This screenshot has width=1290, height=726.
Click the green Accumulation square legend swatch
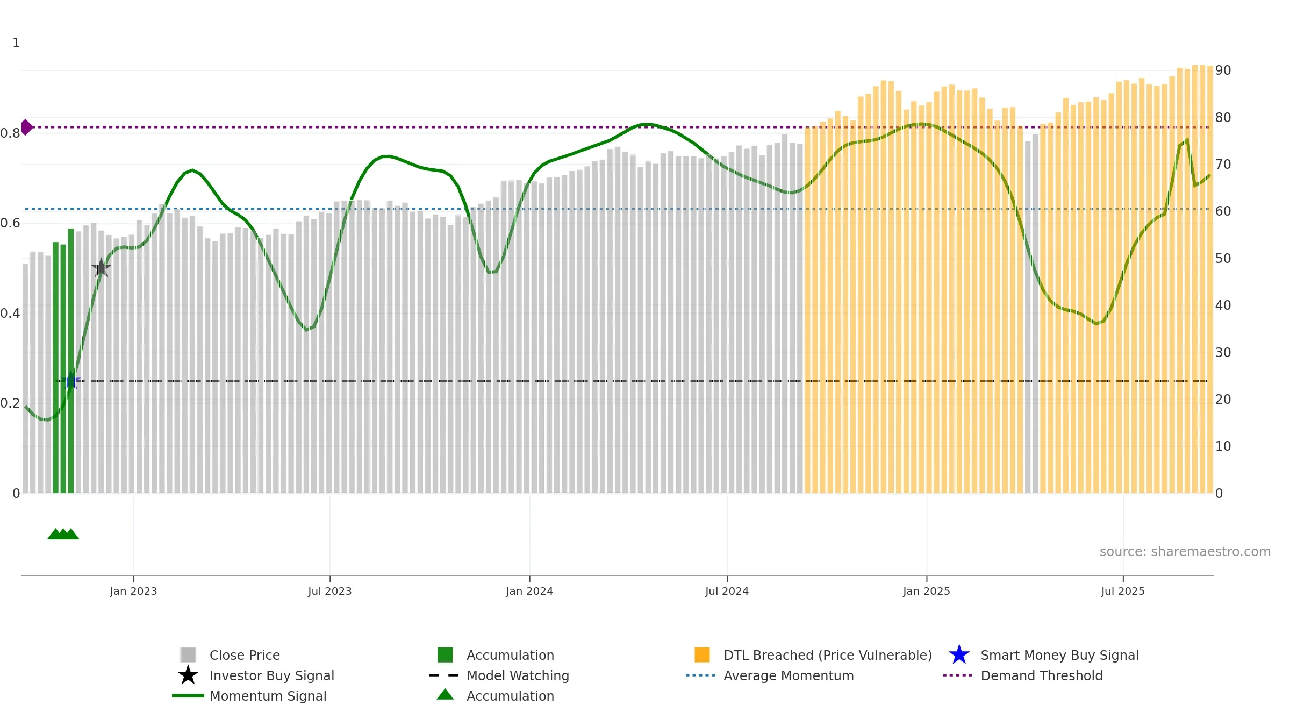[x=445, y=655]
